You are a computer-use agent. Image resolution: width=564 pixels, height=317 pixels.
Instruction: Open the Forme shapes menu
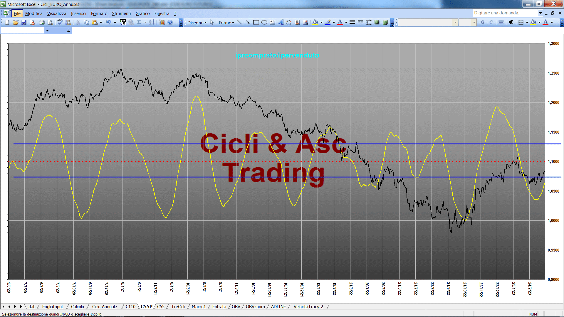[226, 23]
